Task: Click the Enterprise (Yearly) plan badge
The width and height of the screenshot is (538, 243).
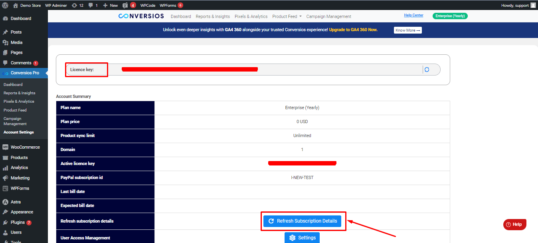Action: (x=450, y=16)
